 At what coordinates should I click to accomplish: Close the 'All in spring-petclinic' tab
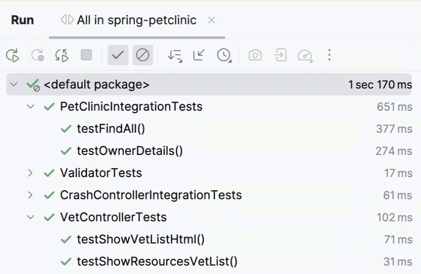[212, 21]
